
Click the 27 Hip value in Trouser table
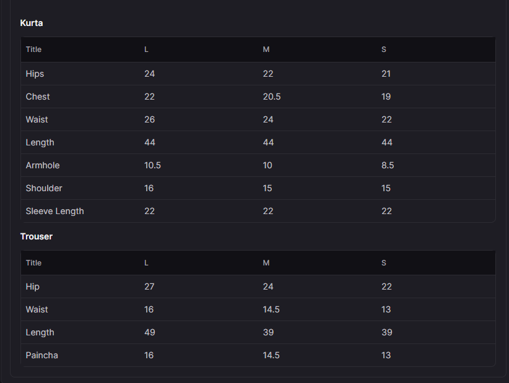(149, 286)
